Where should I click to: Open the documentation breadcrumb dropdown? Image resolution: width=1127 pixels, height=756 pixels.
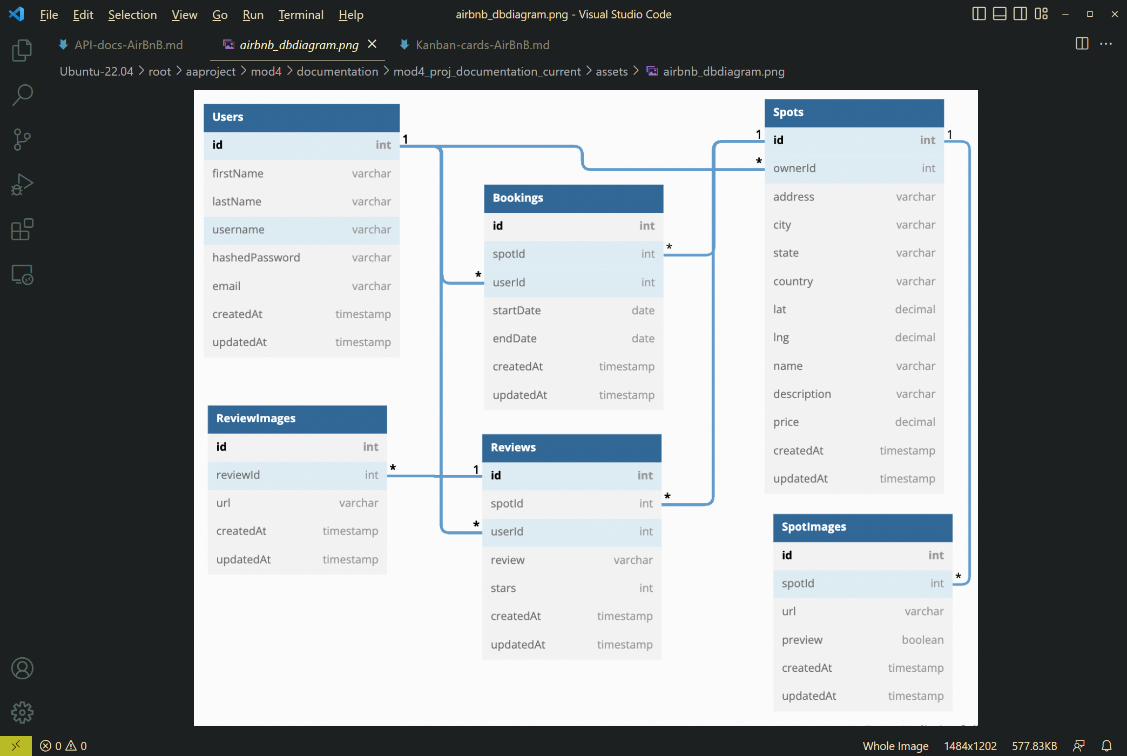click(338, 71)
